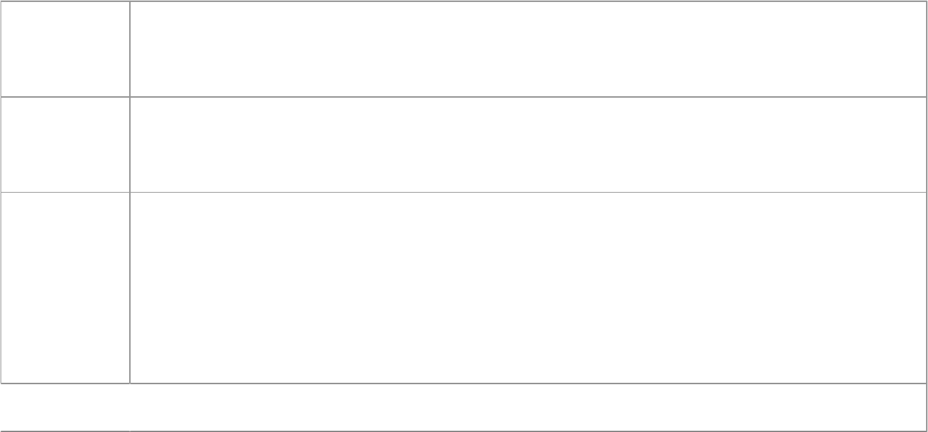The width and height of the screenshot is (928, 432).
Task: Click the tall third-row left cell
Action: tap(65, 288)
